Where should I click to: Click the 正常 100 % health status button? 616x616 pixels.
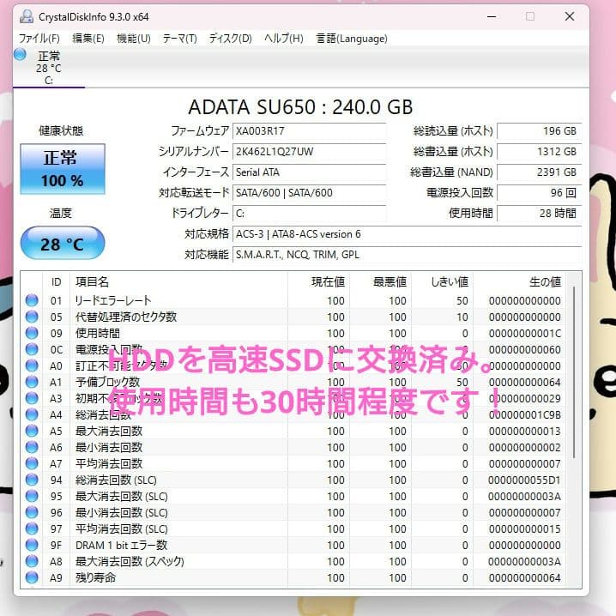63,169
